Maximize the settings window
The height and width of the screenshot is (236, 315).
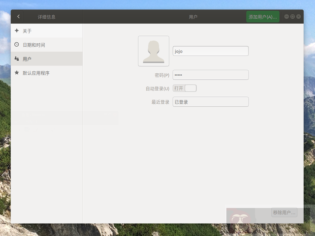(292, 17)
